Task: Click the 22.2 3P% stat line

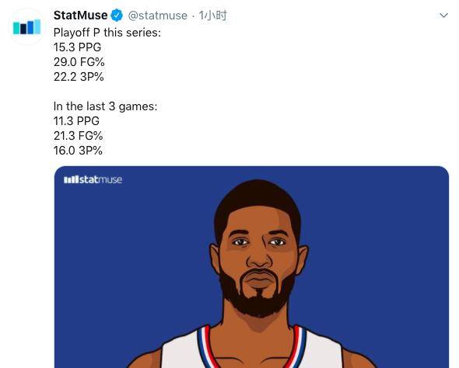Action: click(x=79, y=77)
